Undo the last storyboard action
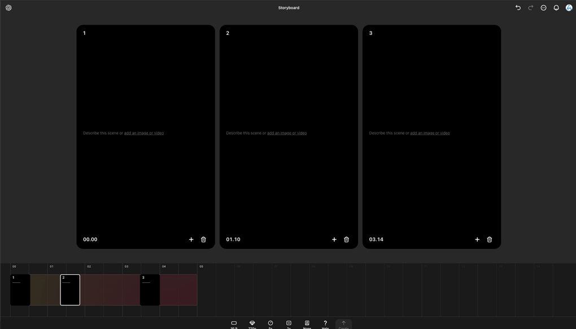Screen dimensions: 576x329 click(518, 8)
